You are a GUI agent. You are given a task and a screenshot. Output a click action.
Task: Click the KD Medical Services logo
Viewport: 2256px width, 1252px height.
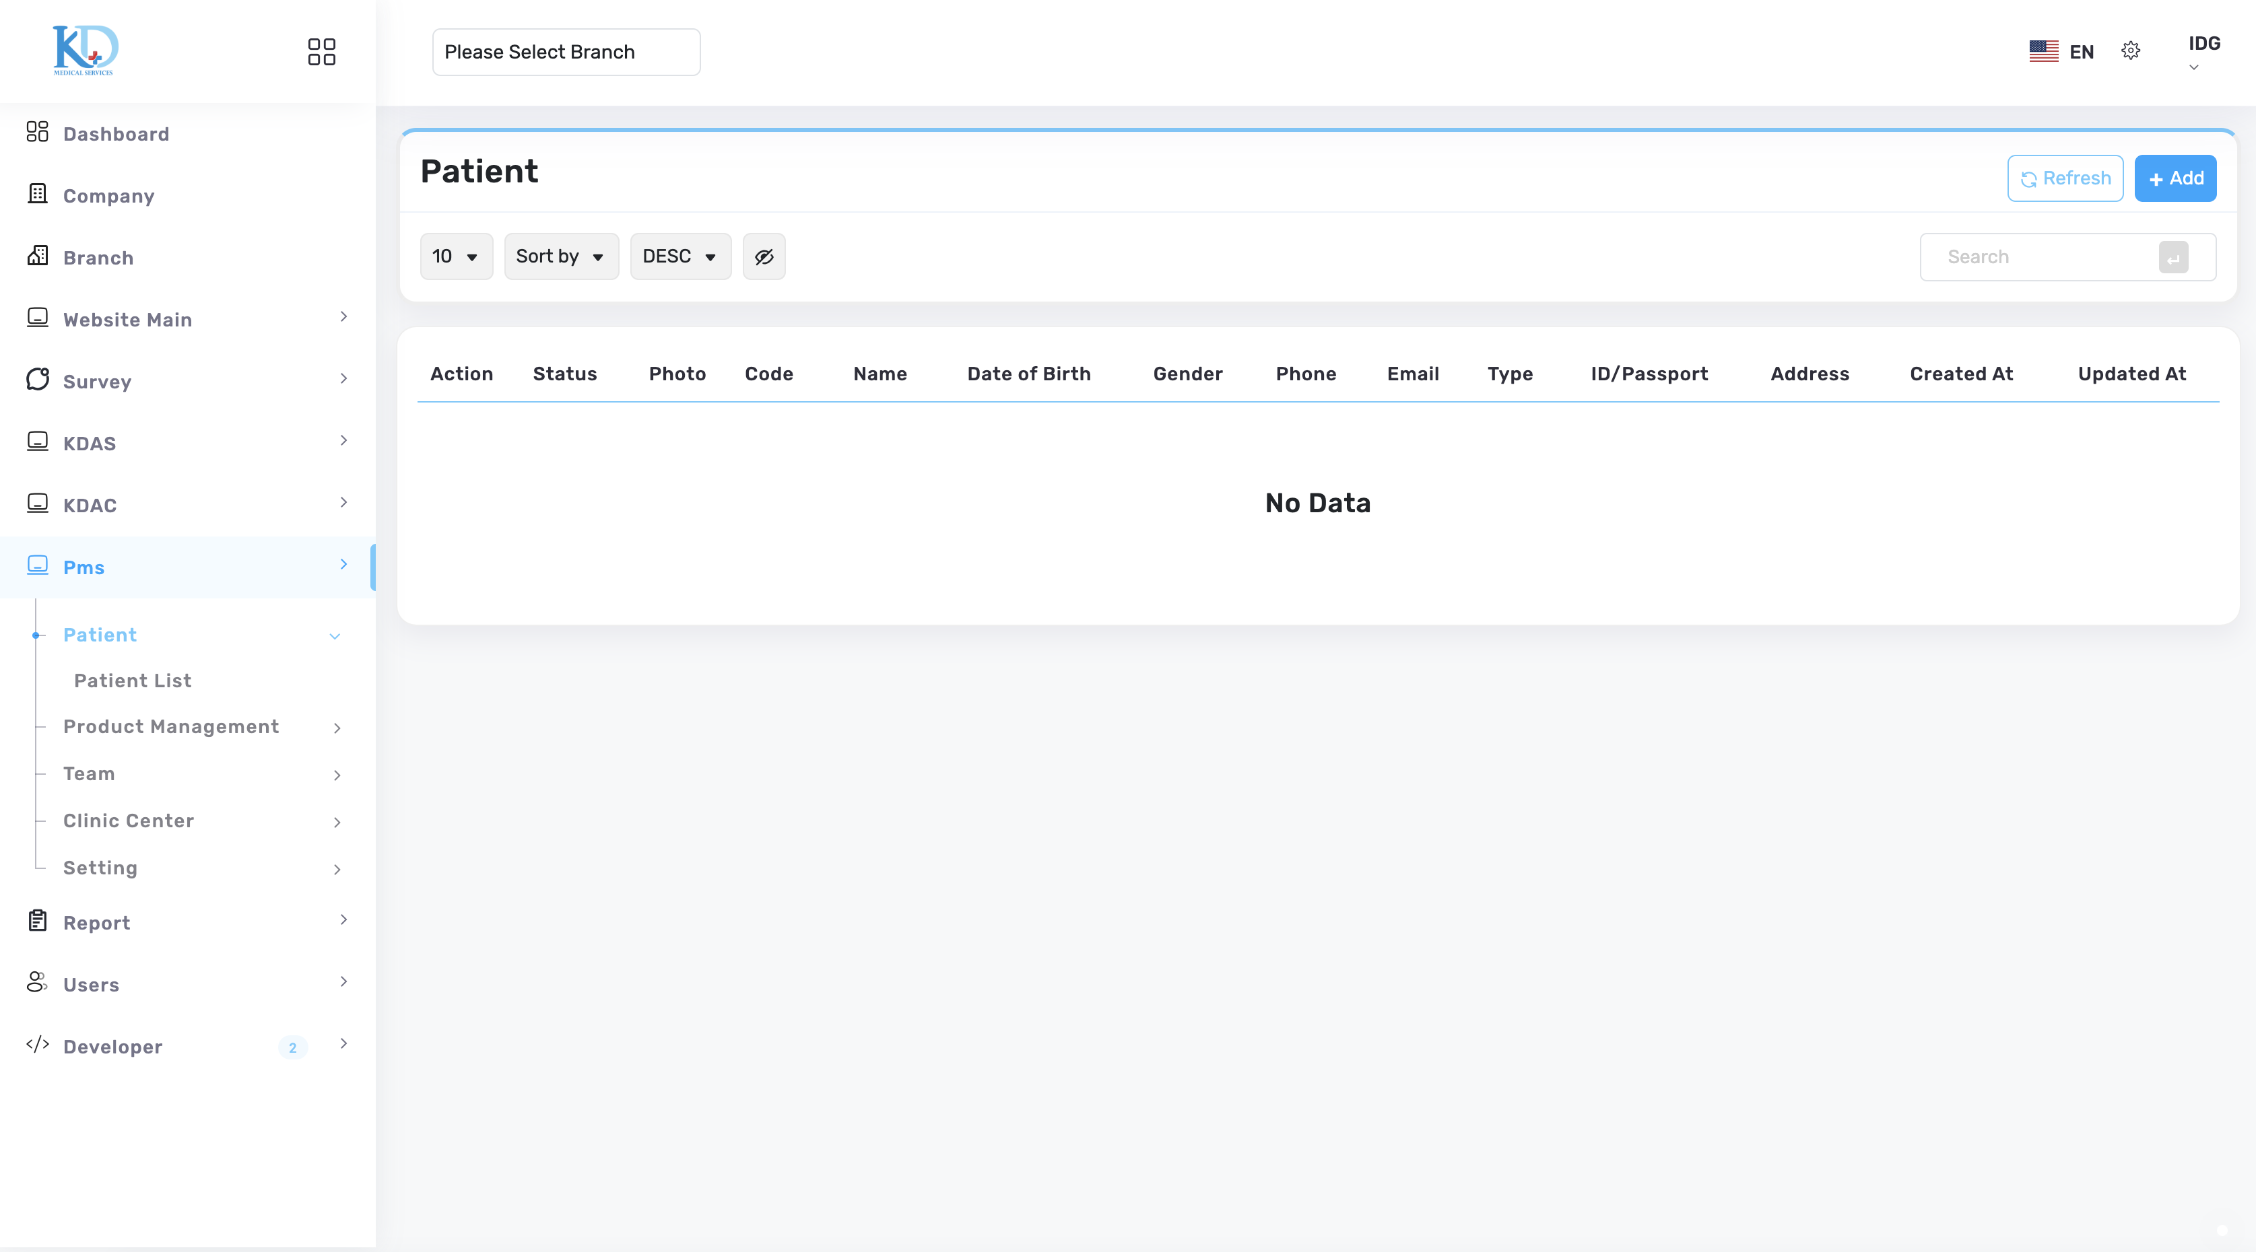tap(85, 50)
